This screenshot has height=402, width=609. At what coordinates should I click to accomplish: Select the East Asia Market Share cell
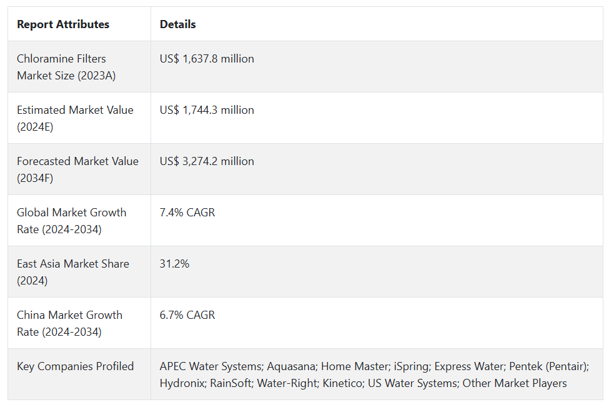point(79,272)
